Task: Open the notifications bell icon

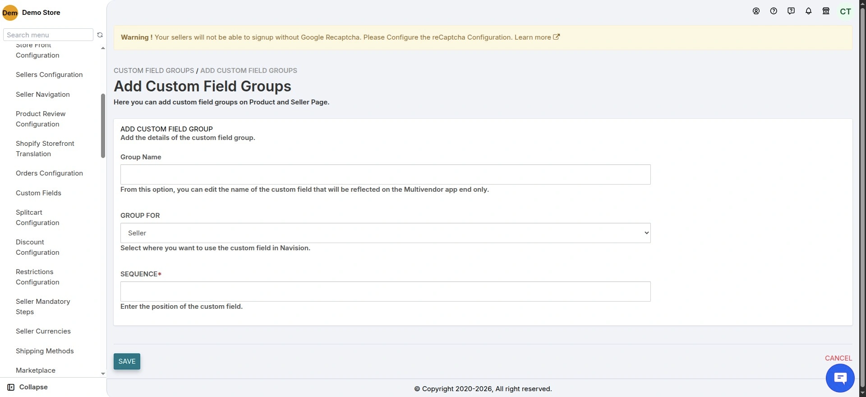Action: [x=808, y=11]
